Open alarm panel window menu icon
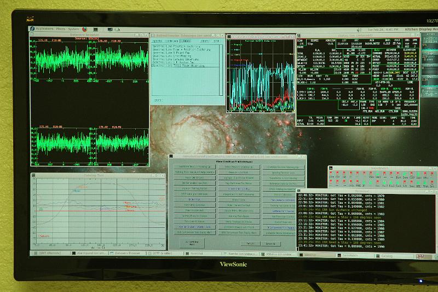This screenshot has width=438, height=292. click(171, 156)
